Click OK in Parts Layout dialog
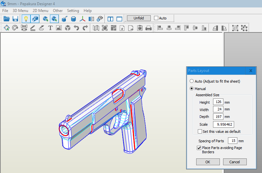 (208, 162)
